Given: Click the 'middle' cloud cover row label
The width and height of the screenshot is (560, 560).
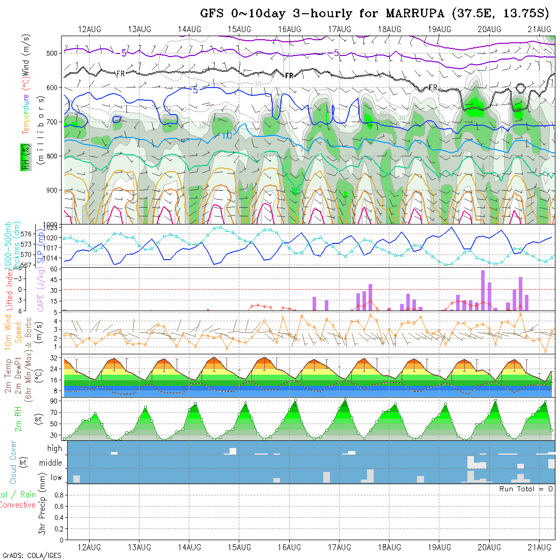Looking at the screenshot, I should [x=51, y=463].
